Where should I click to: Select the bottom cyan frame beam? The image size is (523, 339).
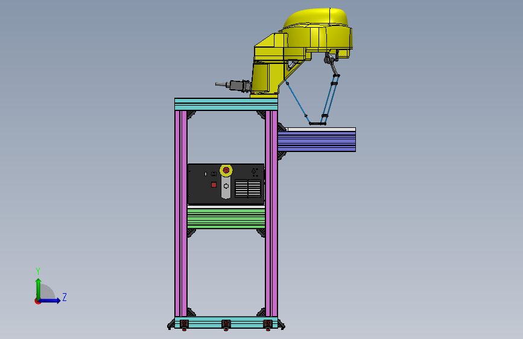[x=226, y=322]
